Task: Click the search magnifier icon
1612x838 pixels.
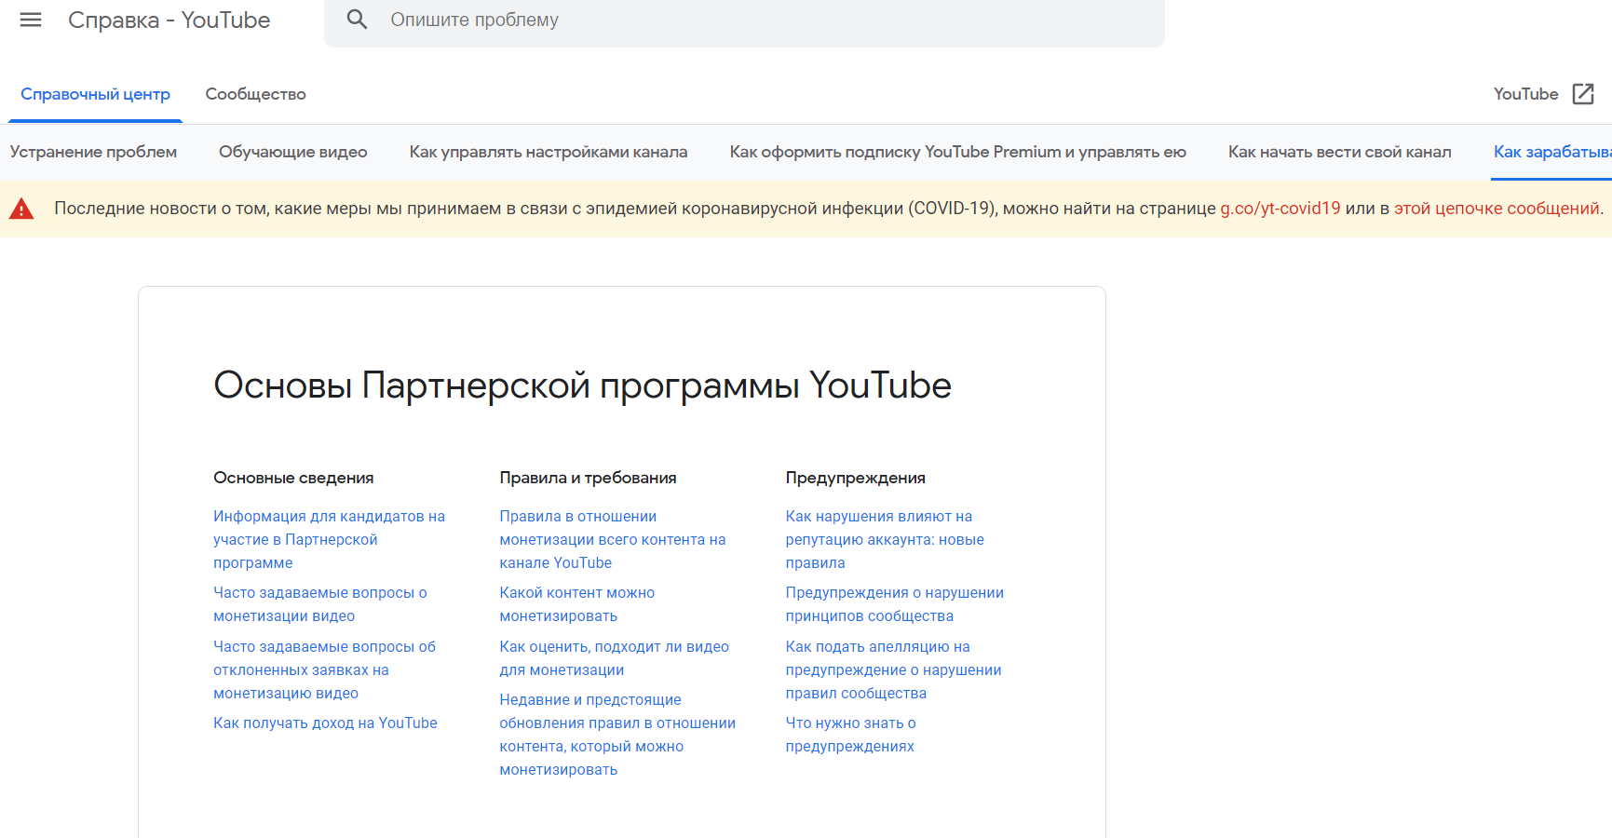Action: (358, 20)
